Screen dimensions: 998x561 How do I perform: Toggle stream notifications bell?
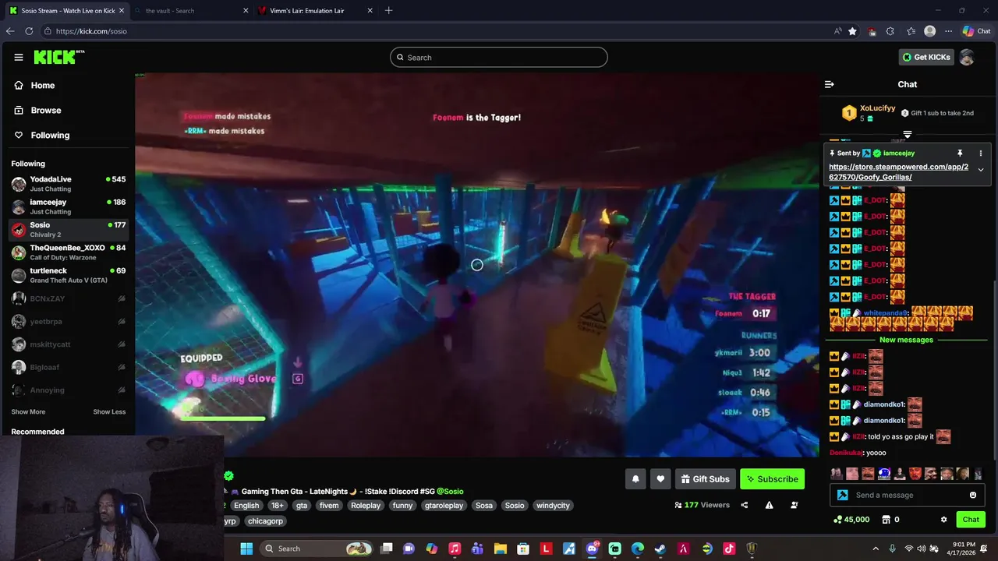[635, 479]
